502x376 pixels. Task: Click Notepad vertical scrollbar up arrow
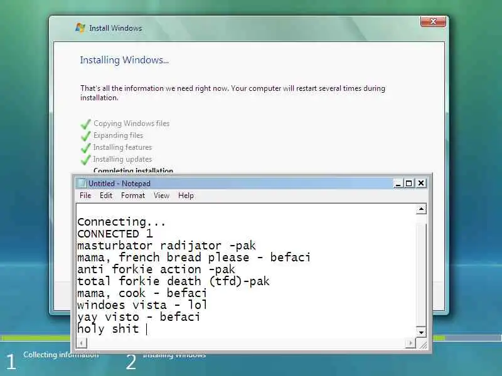tap(421, 209)
